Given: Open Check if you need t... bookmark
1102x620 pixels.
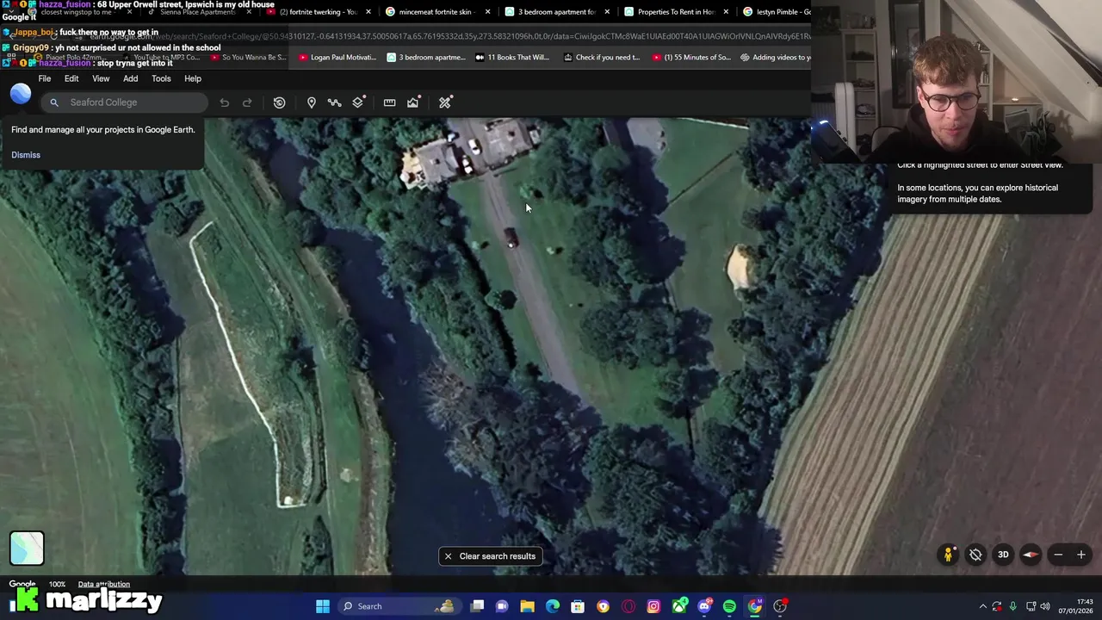Looking at the screenshot, I should 601,58.
